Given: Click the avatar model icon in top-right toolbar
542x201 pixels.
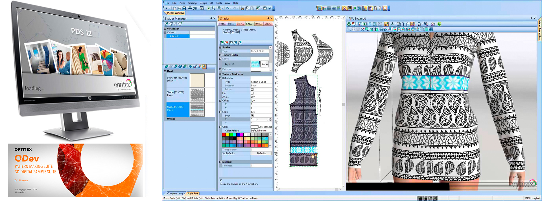Looking at the screenshot, I should (x=344, y=8).
